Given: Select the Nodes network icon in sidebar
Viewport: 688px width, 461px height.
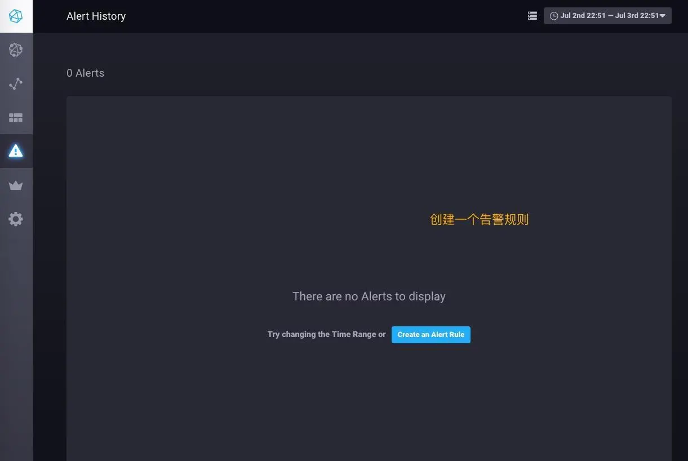Looking at the screenshot, I should pyautogui.click(x=16, y=50).
